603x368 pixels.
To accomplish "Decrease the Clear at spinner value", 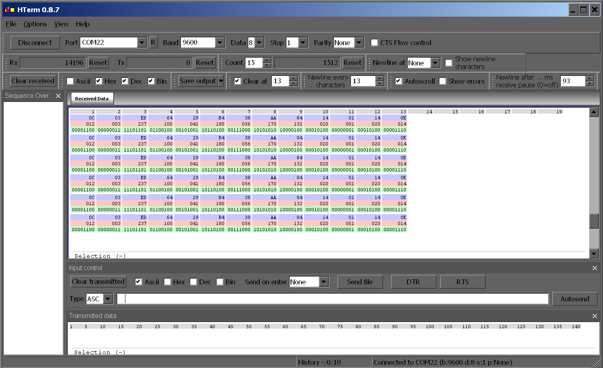I will 293,84.
